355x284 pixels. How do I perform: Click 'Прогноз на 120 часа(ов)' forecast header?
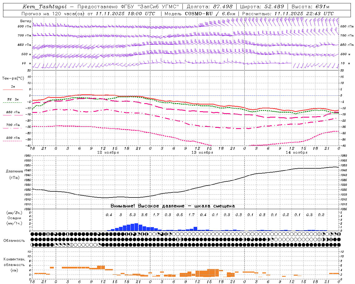(x=53, y=13)
